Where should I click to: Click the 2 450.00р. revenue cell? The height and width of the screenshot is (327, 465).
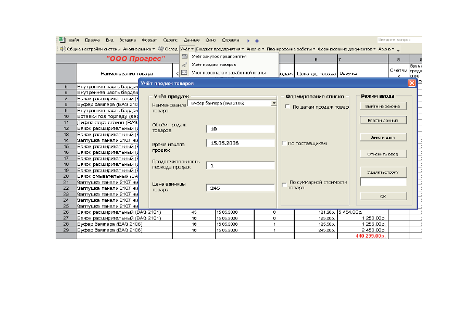[363, 230]
